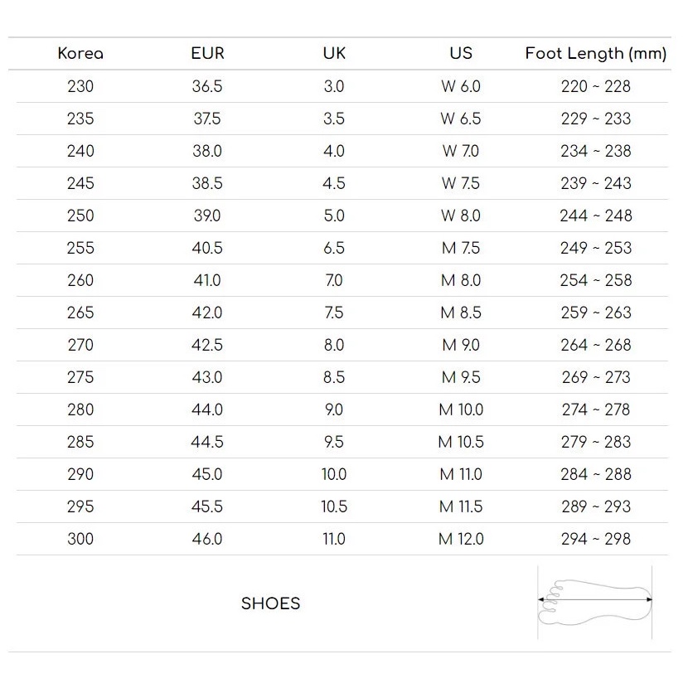The height and width of the screenshot is (688, 688).
Task: Click the US column header
Action: (x=461, y=54)
